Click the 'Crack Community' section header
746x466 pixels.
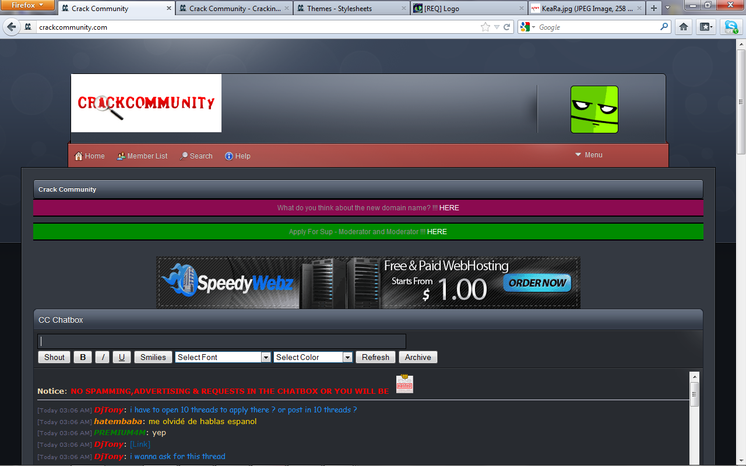[368, 189]
